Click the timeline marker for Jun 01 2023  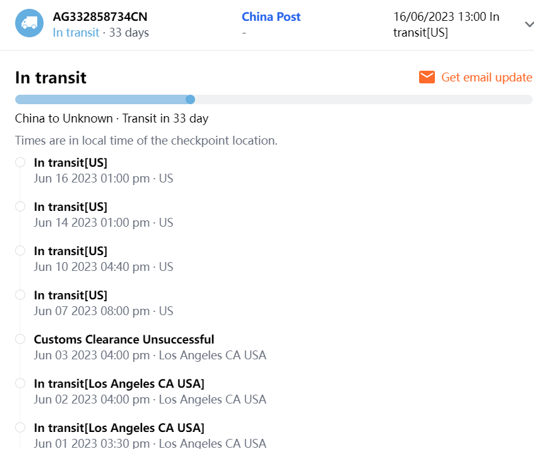point(20,428)
